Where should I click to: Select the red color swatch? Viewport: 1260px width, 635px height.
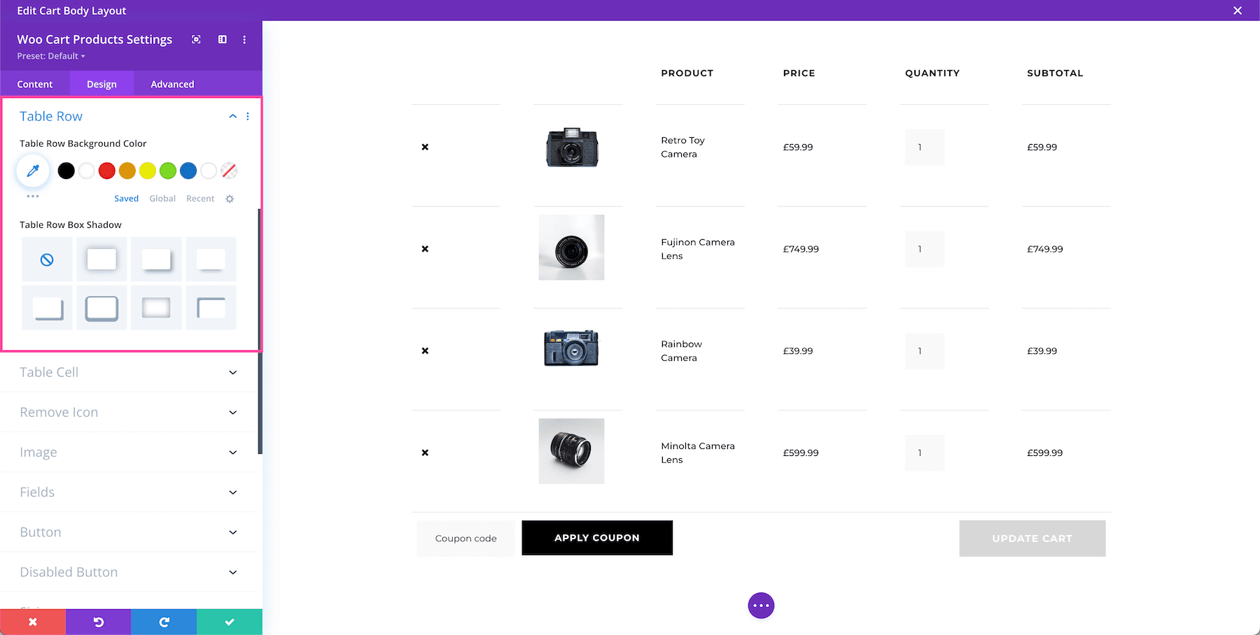coord(106,170)
